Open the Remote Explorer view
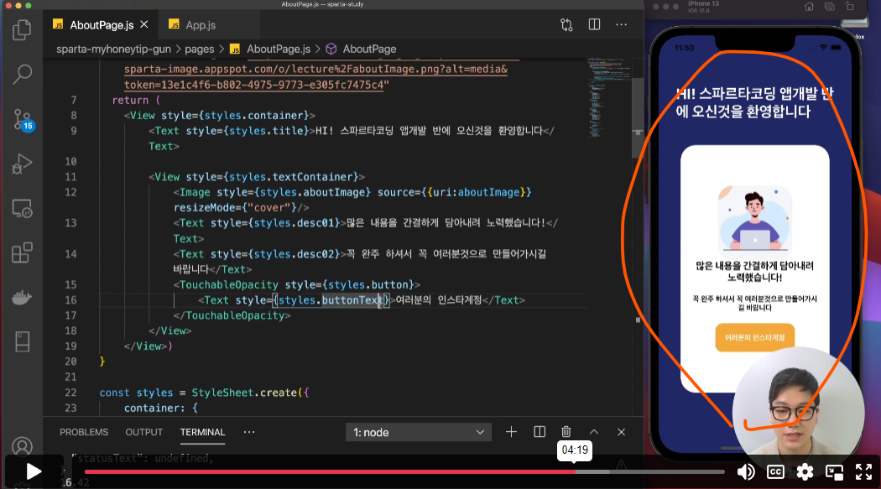 point(22,208)
